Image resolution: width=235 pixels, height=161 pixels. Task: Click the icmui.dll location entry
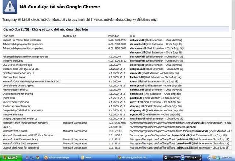[154, 82]
